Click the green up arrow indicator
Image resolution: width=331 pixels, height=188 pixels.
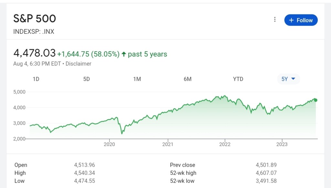click(x=123, y=54)
